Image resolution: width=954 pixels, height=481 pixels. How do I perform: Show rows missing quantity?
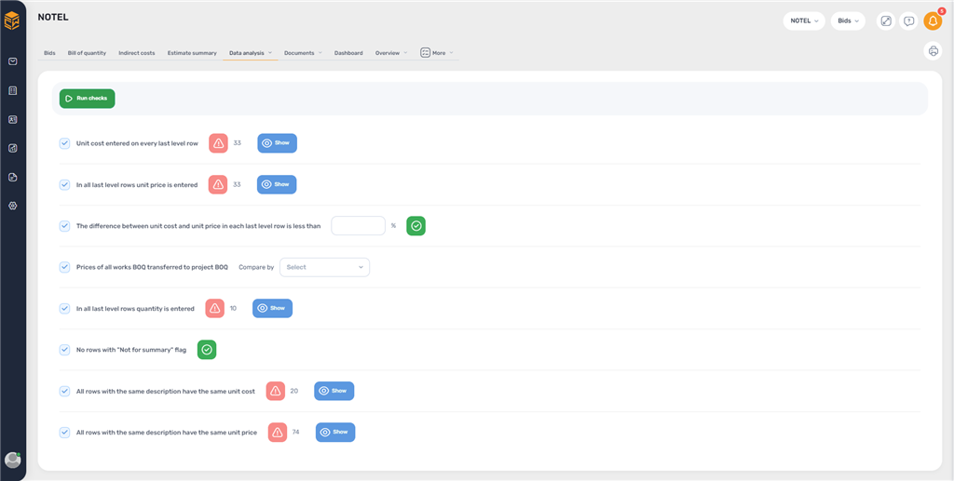pyautogui.click(x=273, y=309)
